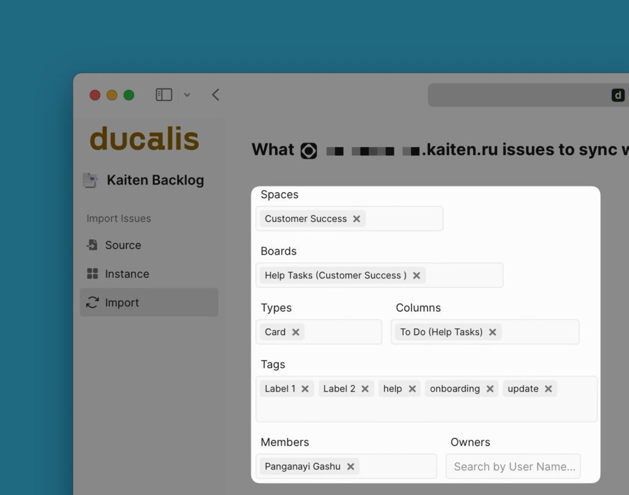Click the Owners search field
The image size is (629, 495).
514,467
